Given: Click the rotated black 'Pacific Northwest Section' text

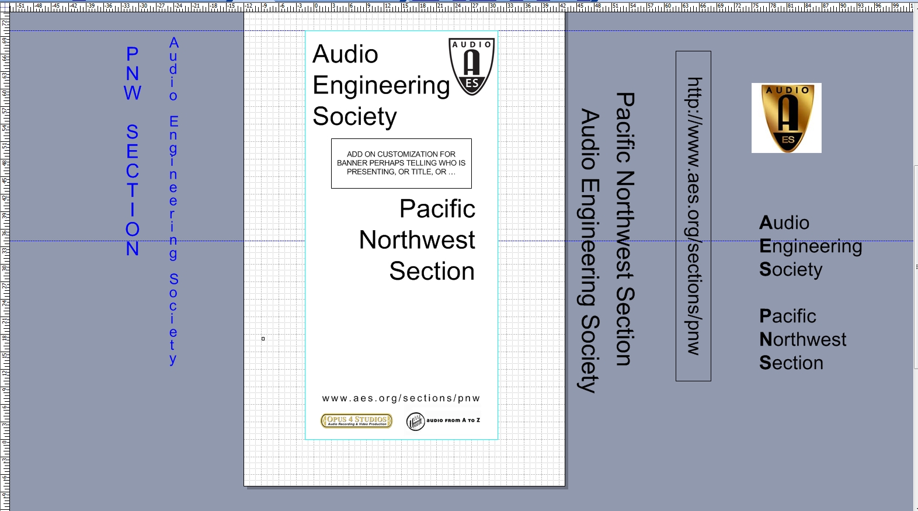Looking at the screenshot, I should point(624,229).
